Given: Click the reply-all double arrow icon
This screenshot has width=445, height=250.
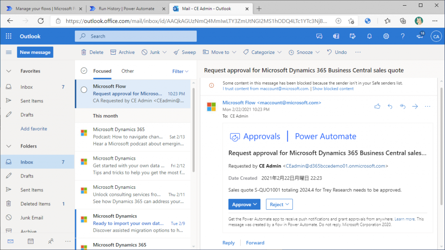Looking at the screenshot, I should (402, 106).
